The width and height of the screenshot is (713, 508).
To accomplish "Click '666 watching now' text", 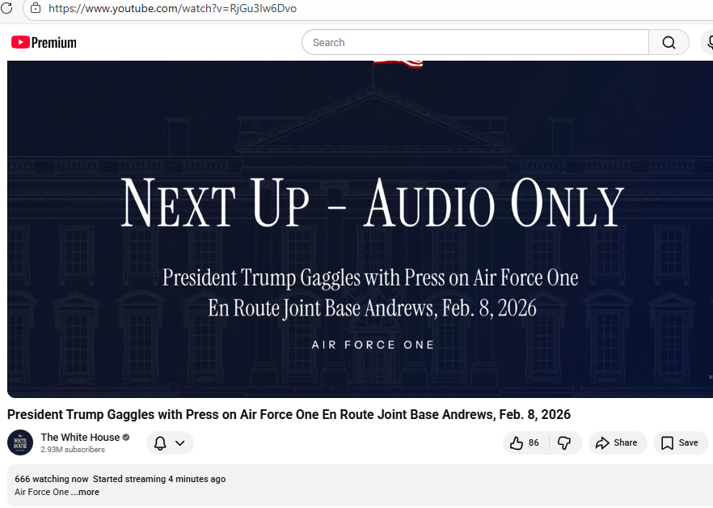I will tap(52, 479).
